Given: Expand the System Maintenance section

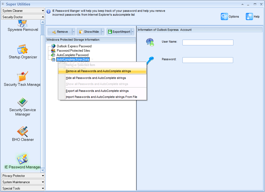Looking at the screenshot, I should click(23, 182).
